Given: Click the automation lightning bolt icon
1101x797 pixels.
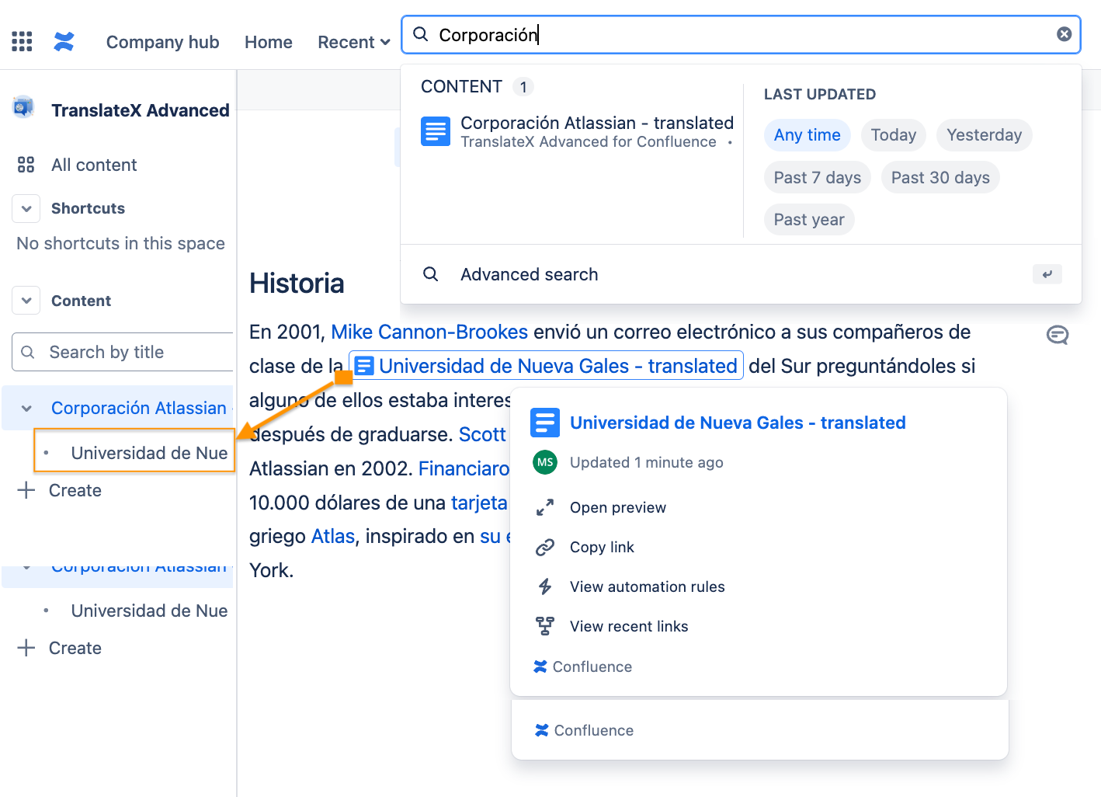Looking at the screenshot, I should click(545, 586).
